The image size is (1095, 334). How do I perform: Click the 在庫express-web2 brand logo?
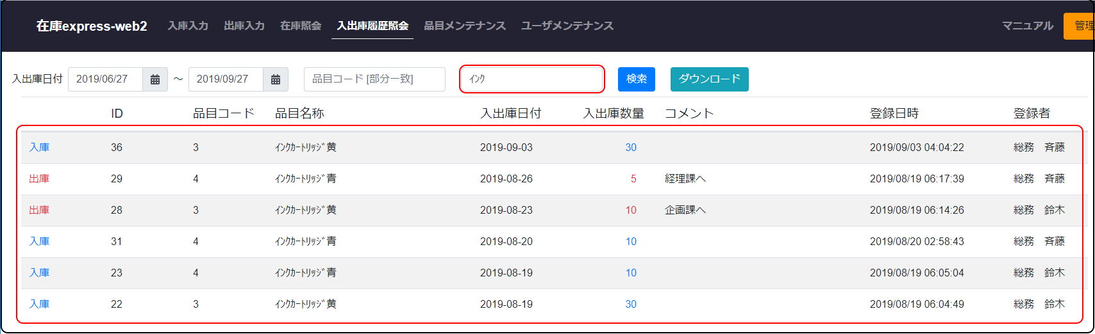tap(92, 26)
